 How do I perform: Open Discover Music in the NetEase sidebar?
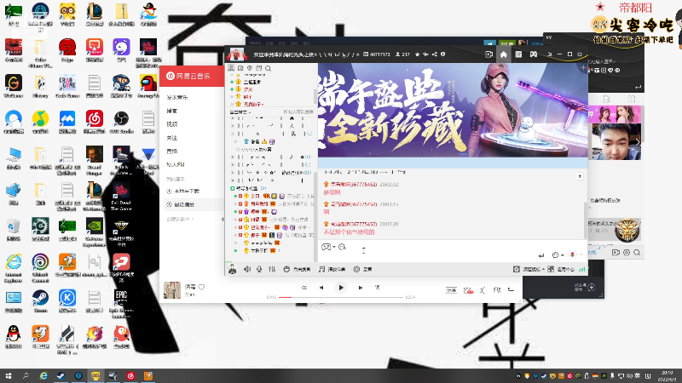177,97
